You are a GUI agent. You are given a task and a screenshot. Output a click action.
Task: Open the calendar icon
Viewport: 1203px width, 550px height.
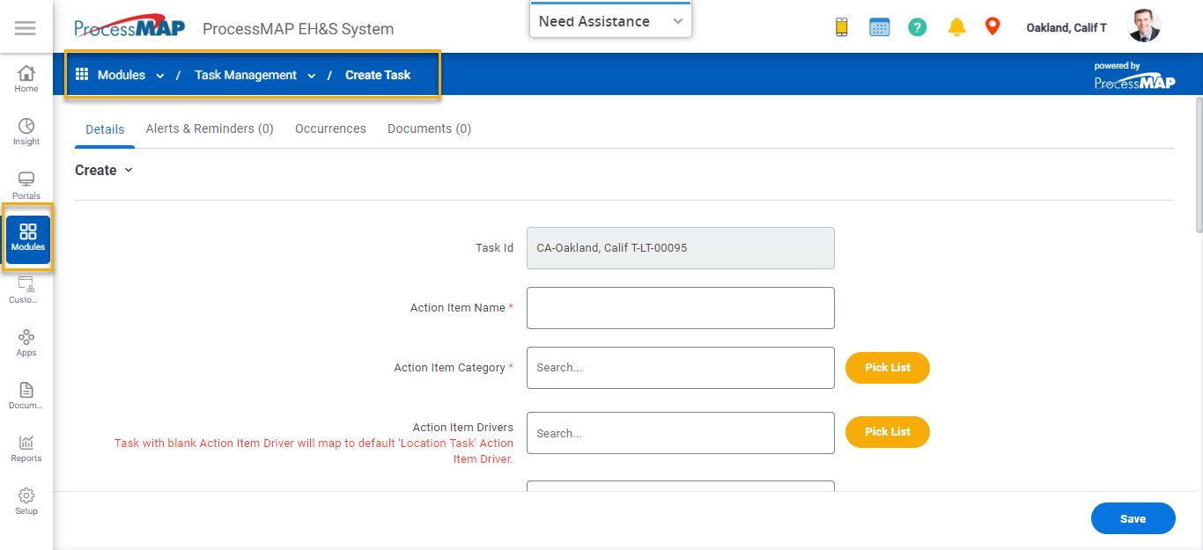[x=879, y=27]
